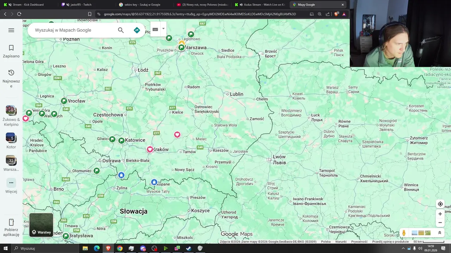Click the Windows taskbar Wyszukaj search box
The image size is (451, 253).
point(46,248)
